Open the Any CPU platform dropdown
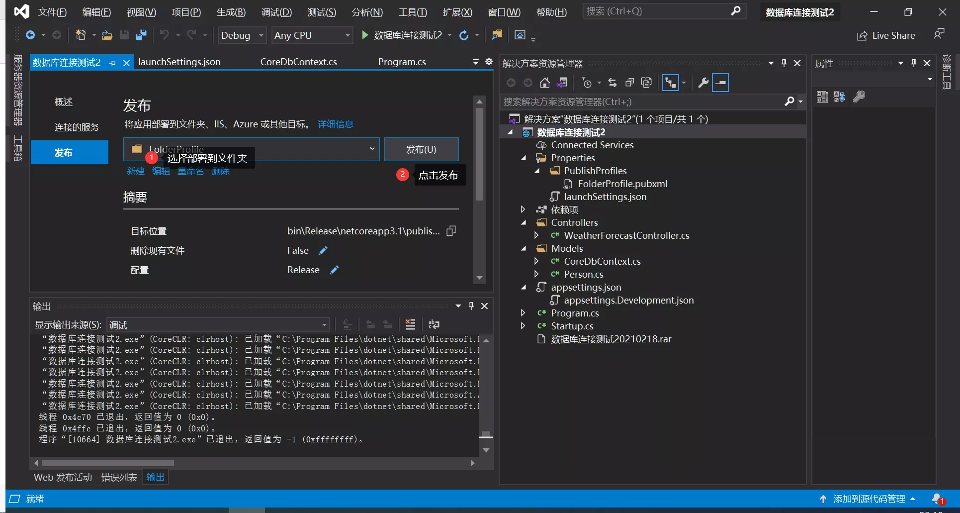 click(312, 35)
